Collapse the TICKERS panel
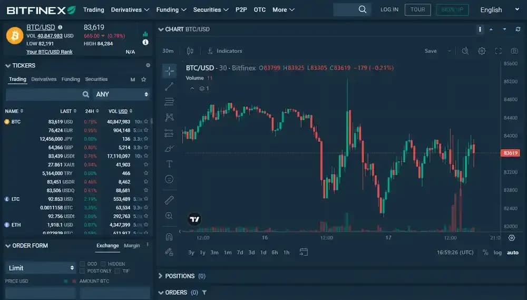The image size is (527, 300). [x=8, y=65]
